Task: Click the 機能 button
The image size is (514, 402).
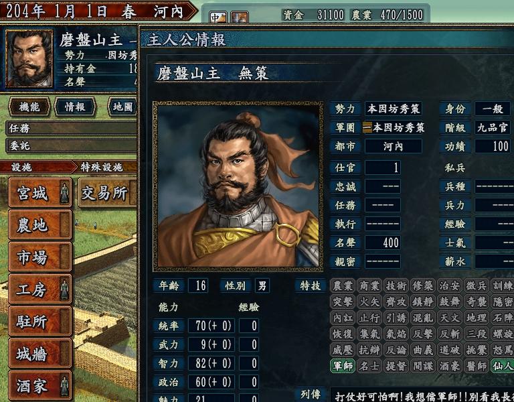Action: pyautogui.click(x=29, y=107)
